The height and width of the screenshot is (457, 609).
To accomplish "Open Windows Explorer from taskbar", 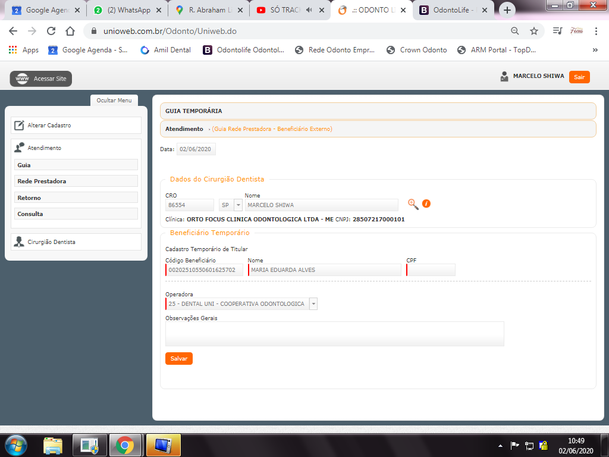I will (53, 445).
